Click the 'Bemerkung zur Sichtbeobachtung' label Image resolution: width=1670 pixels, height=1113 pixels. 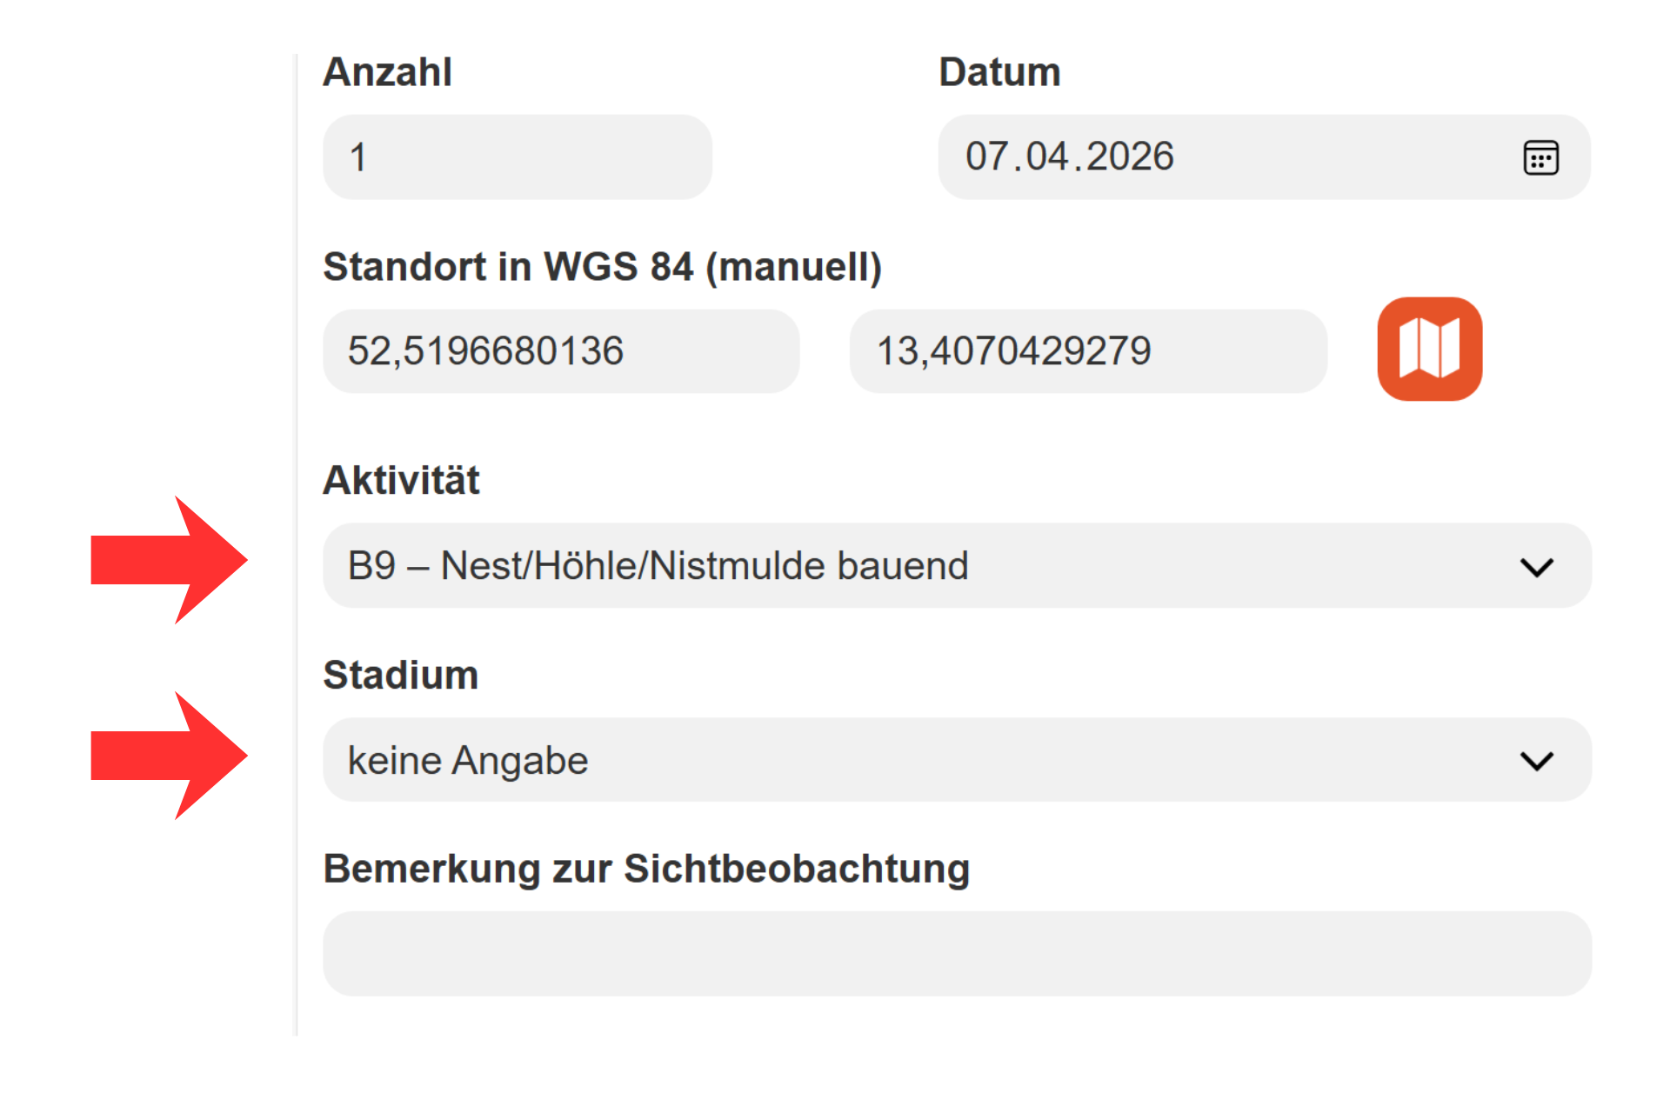646,869
